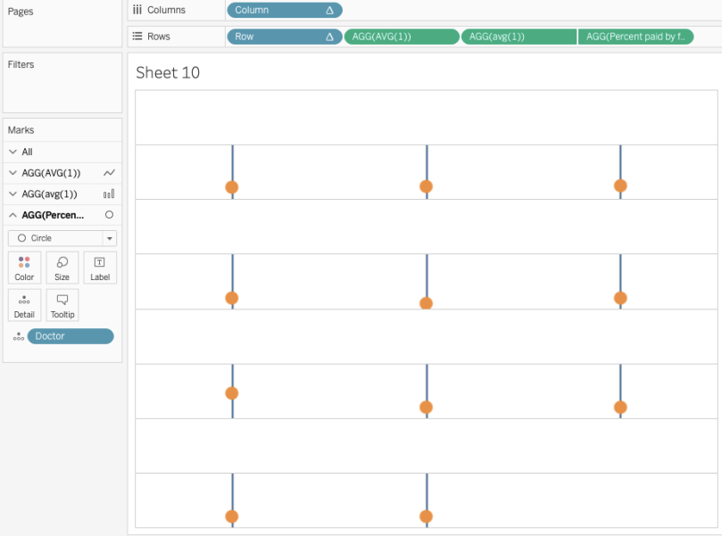
Task: Open the Color marks property
Action: pos(24,268)
